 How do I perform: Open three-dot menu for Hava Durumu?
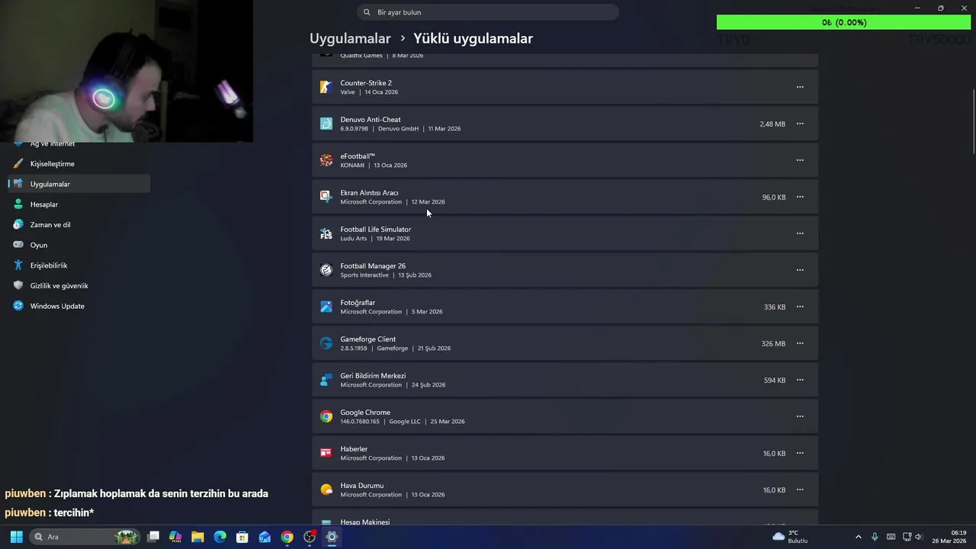[x=800, y=490]
